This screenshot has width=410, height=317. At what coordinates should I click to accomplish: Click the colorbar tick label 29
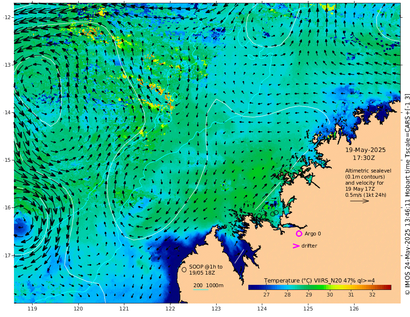point(309,295)
